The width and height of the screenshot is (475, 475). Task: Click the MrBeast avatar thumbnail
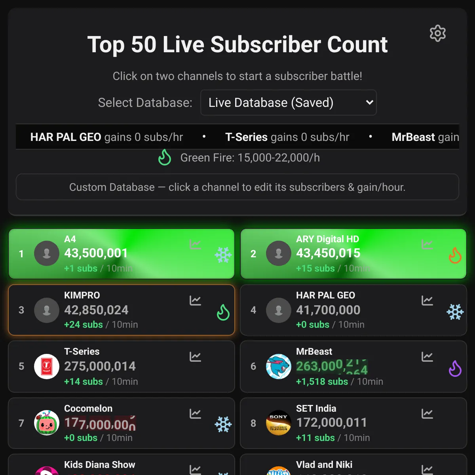[279, 367]
